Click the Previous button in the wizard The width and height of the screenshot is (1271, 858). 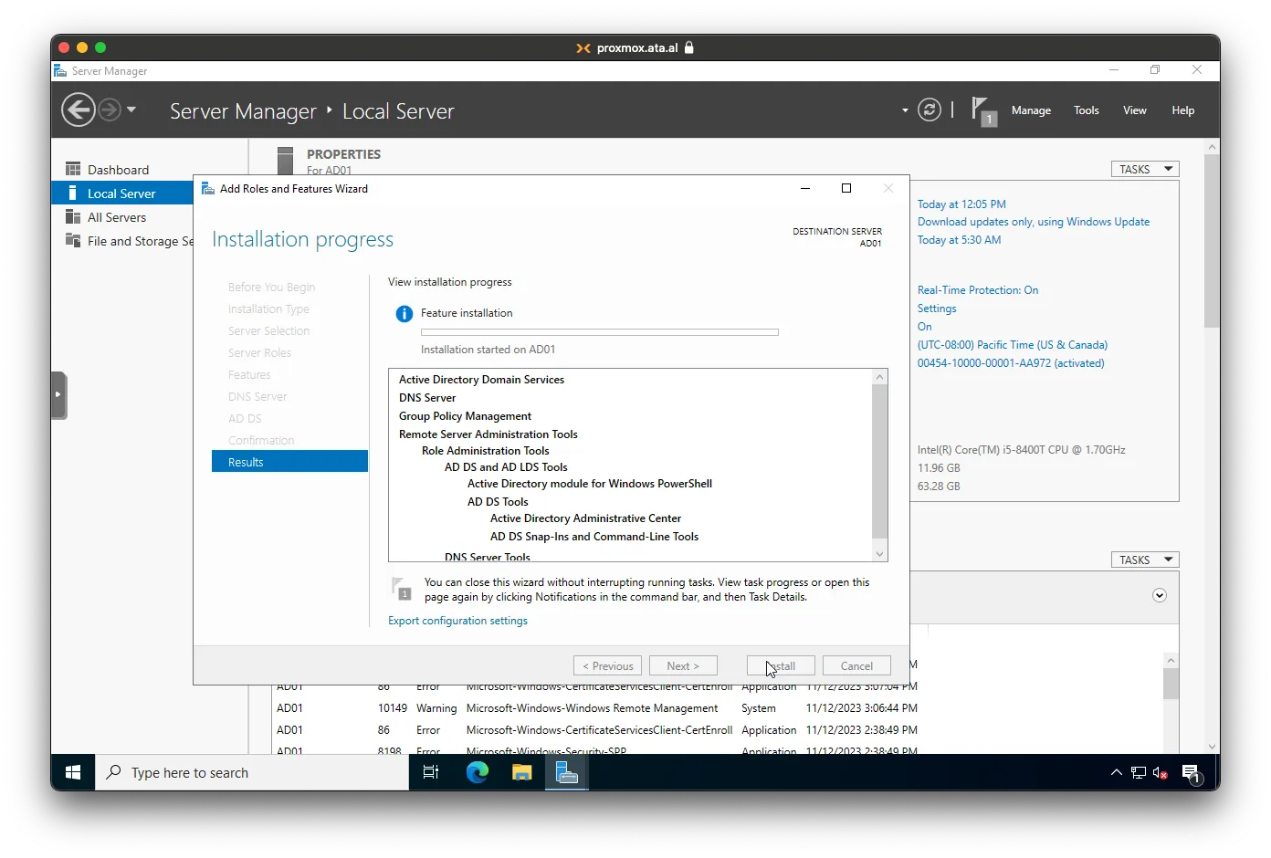pos(607,665)
